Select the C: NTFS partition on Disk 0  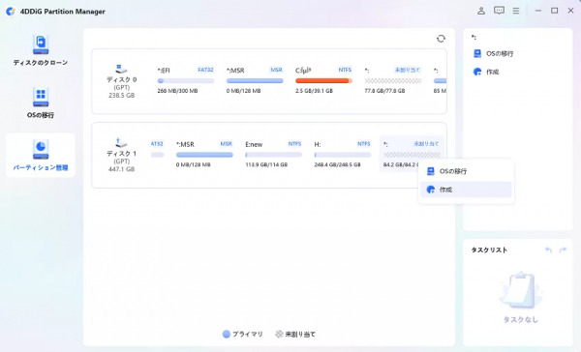(x=323, y=80)
